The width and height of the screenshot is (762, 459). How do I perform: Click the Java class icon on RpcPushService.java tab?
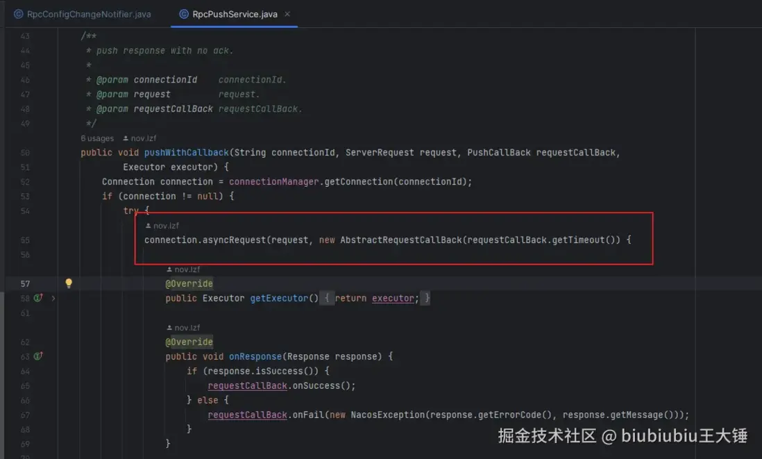coord(183,12)
